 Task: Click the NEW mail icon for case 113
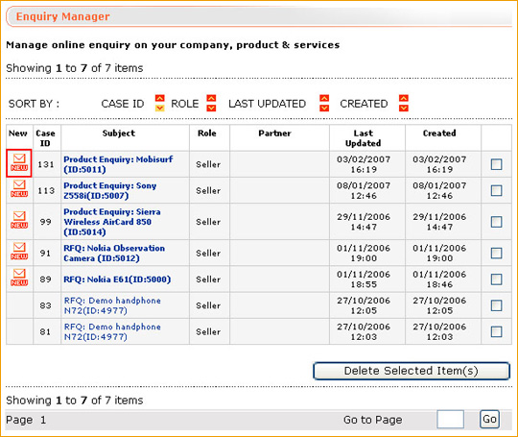[19, 188]
